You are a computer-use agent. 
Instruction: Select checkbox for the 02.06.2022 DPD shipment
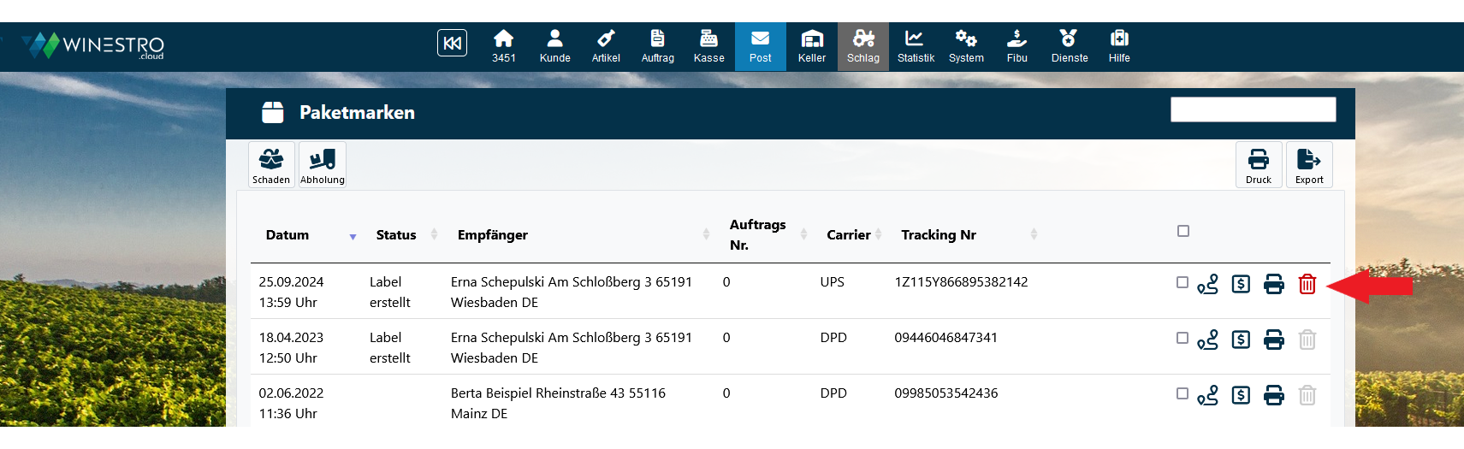pyautogui.click(x=1182, y=393)
